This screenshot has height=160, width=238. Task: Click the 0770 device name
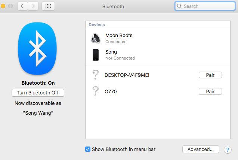111,91
